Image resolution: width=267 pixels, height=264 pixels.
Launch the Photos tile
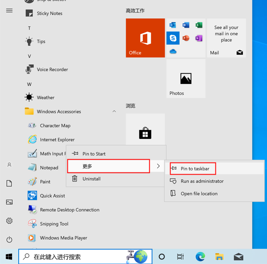click(185, 79)
